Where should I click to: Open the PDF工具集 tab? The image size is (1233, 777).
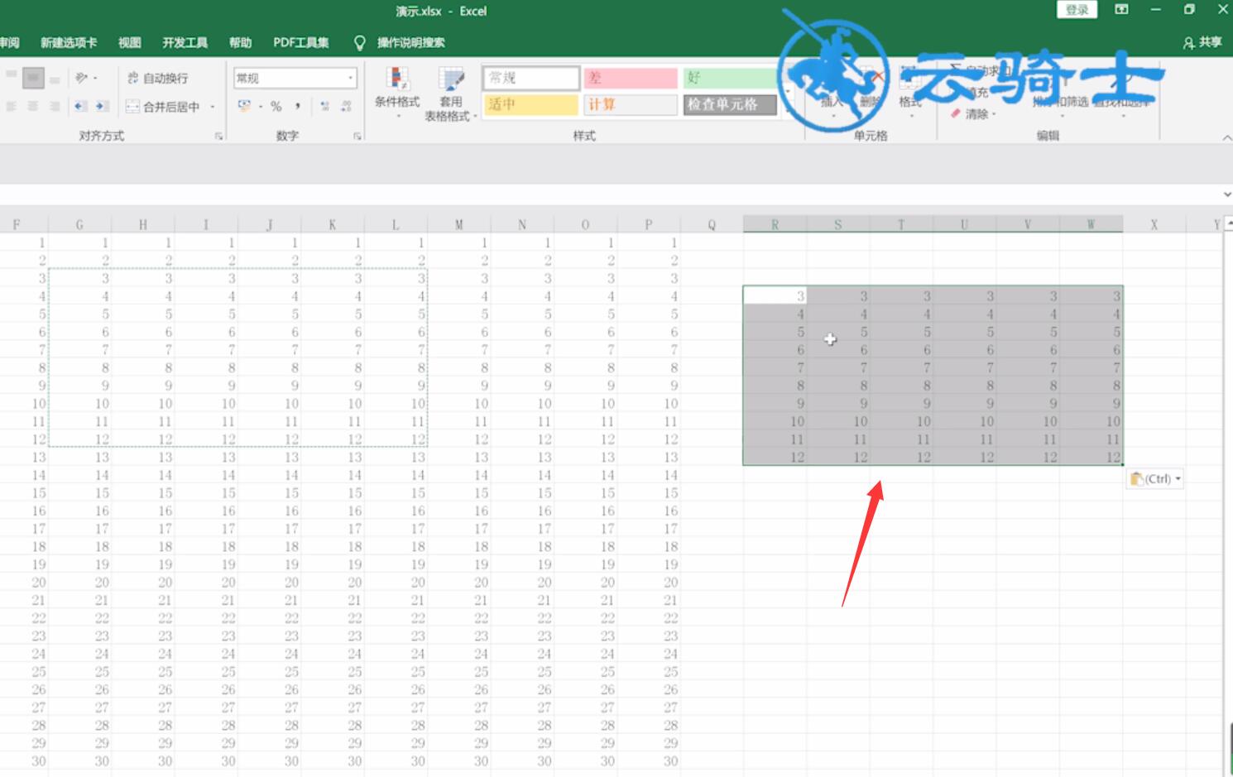[x=300, y=42]
